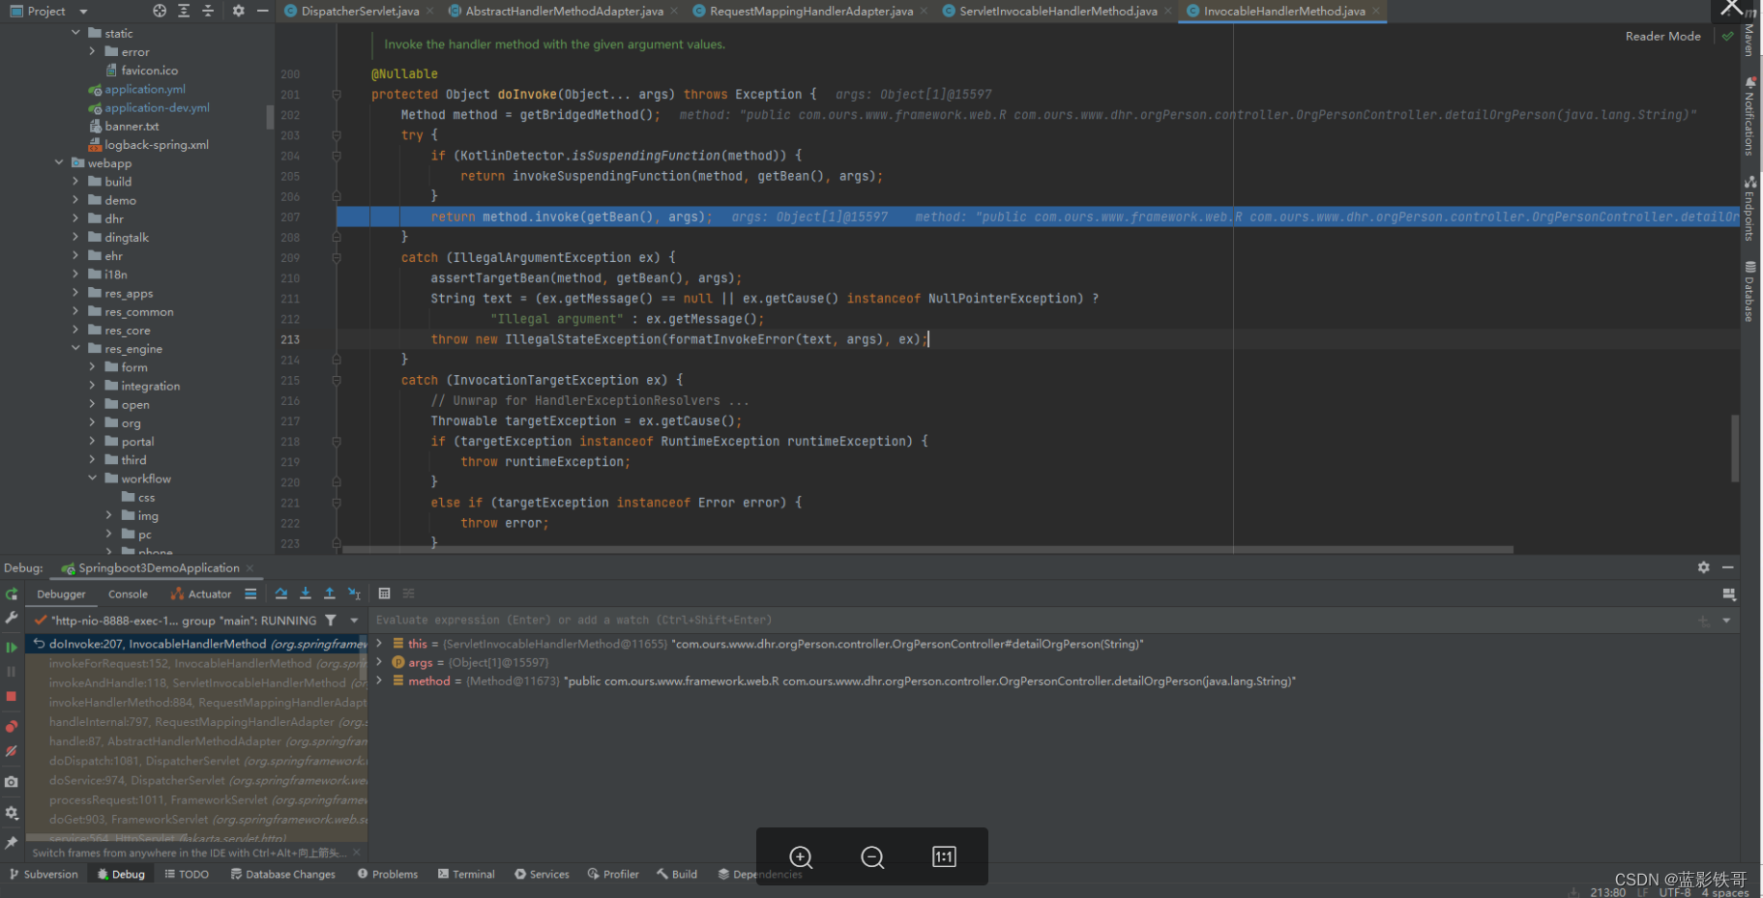
Task: Open the Console tab in Debug
Action: pyautogui.click(x=128, y=594)
